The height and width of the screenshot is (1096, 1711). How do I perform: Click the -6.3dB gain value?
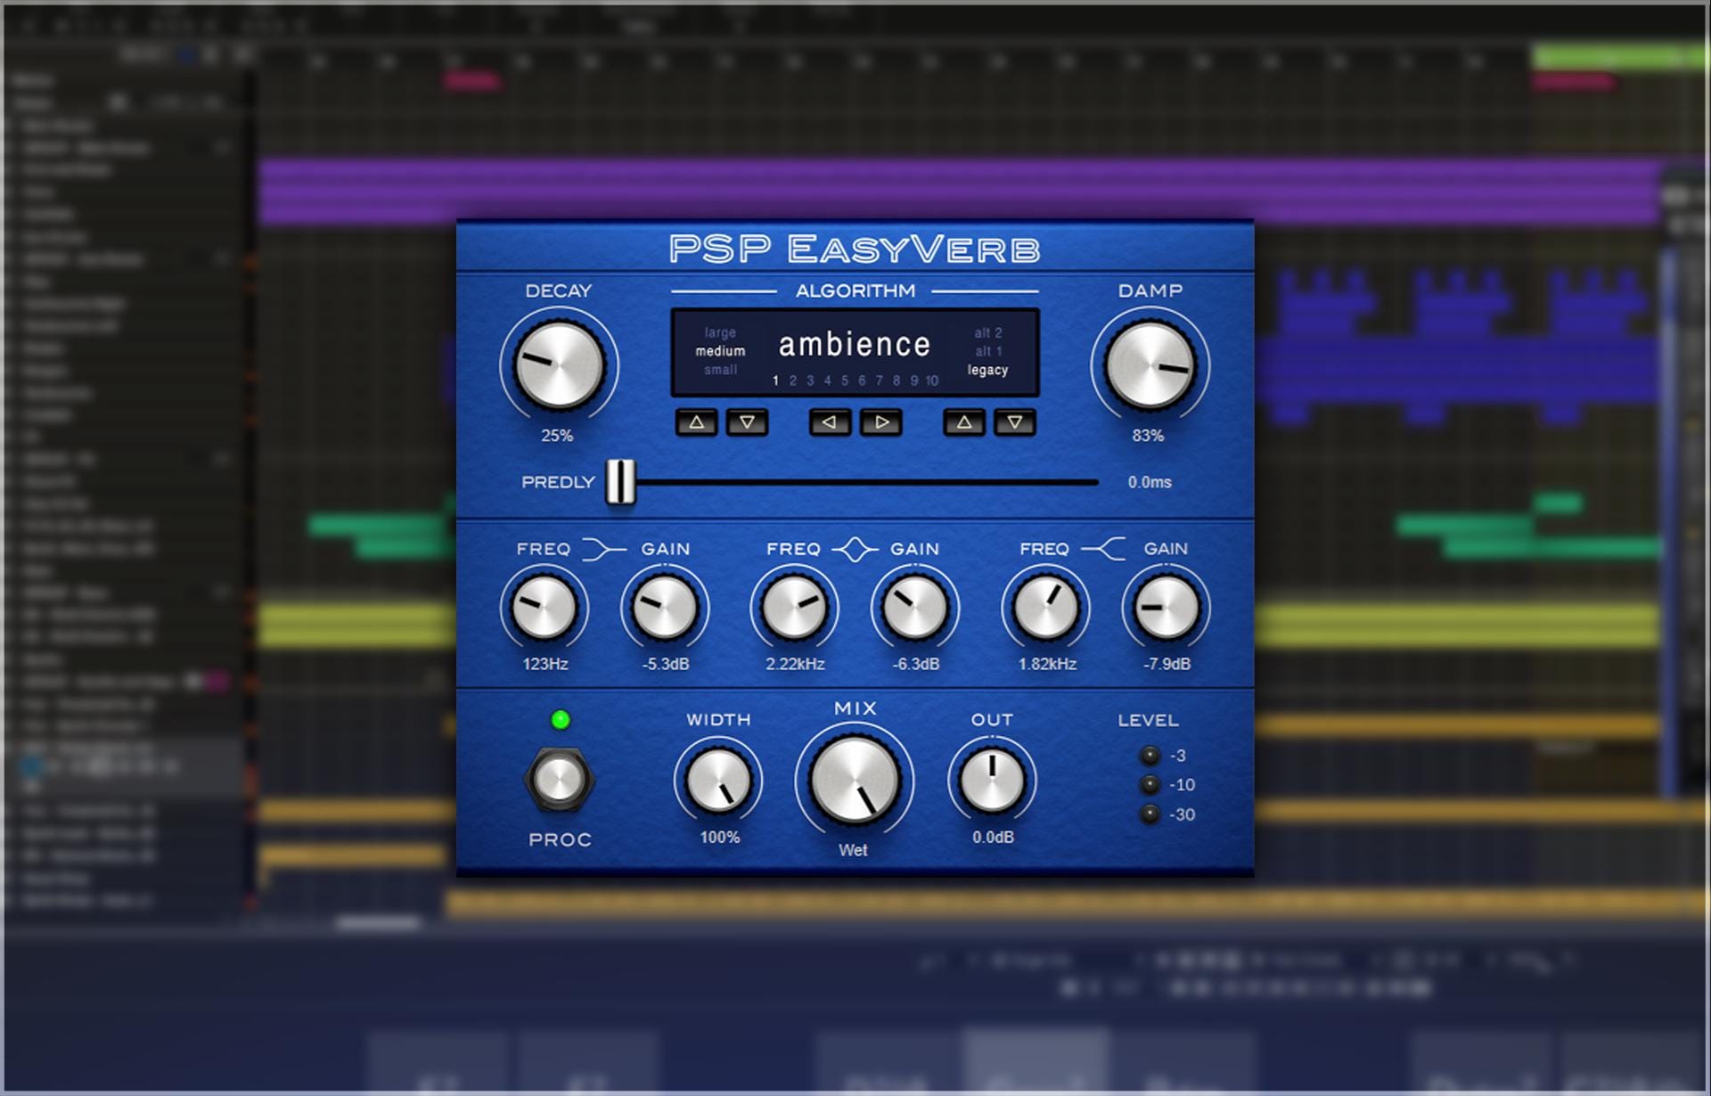tap(916, 664)
